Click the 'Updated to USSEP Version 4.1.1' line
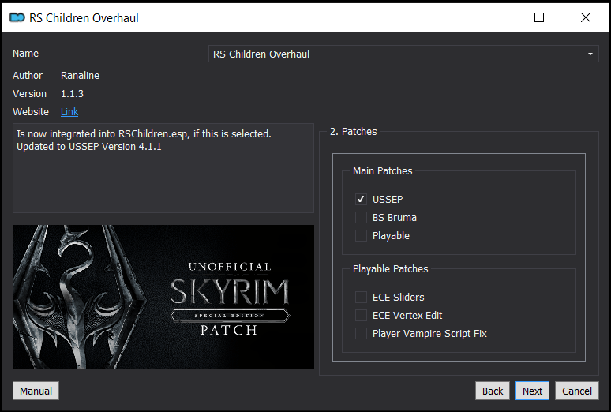The height and width of the screenshot is (412, 611). (x=89, y=147)
